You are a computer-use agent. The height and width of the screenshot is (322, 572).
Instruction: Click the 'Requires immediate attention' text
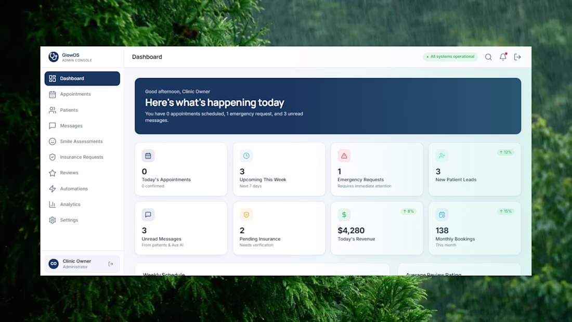point(364,186)
